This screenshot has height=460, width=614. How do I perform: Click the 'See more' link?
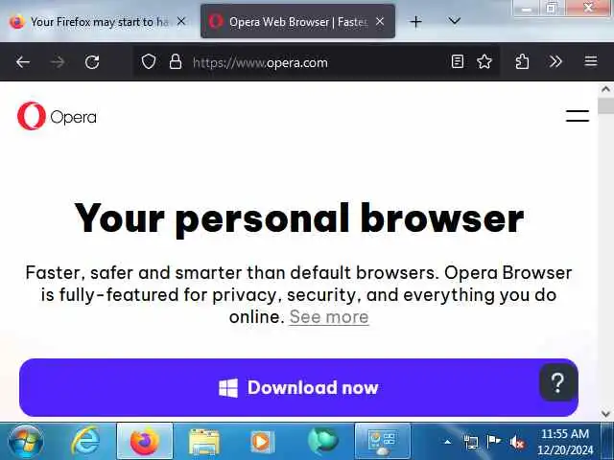(329, 317)
